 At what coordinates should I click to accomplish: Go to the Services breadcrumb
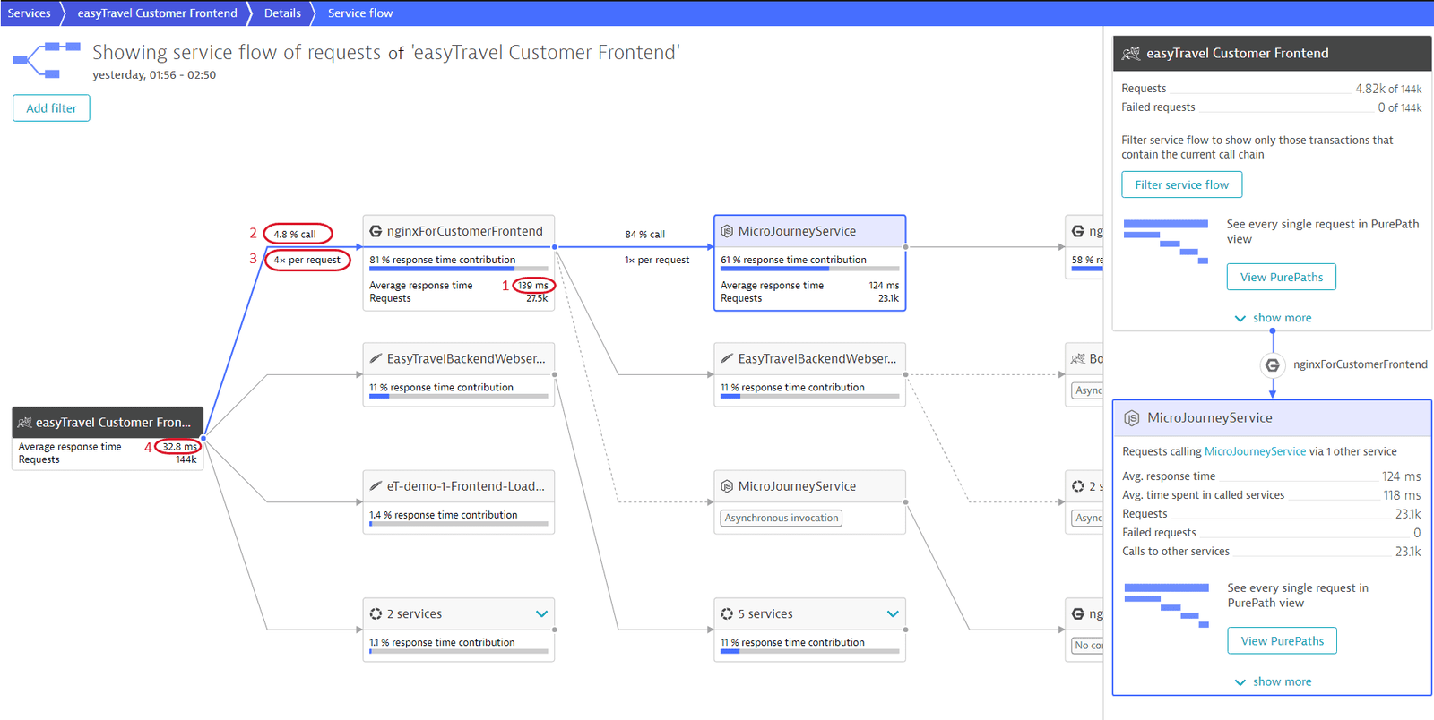point(29,13)
